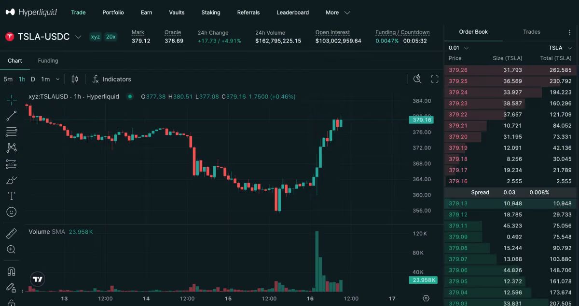
Task: Open the 0.01 price grouping dropdown
Action: (458, 48)
